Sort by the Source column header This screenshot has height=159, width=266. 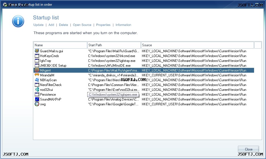coord(198,45)
